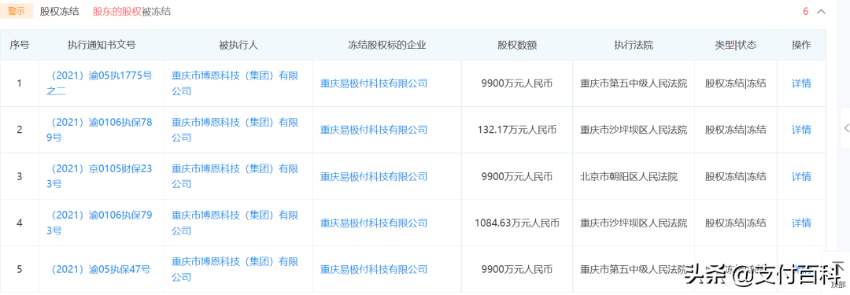Click the orange 警示 tag

(x=17, y=11)
